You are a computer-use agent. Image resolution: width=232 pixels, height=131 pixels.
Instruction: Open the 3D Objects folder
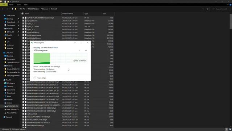click(11, 83)
